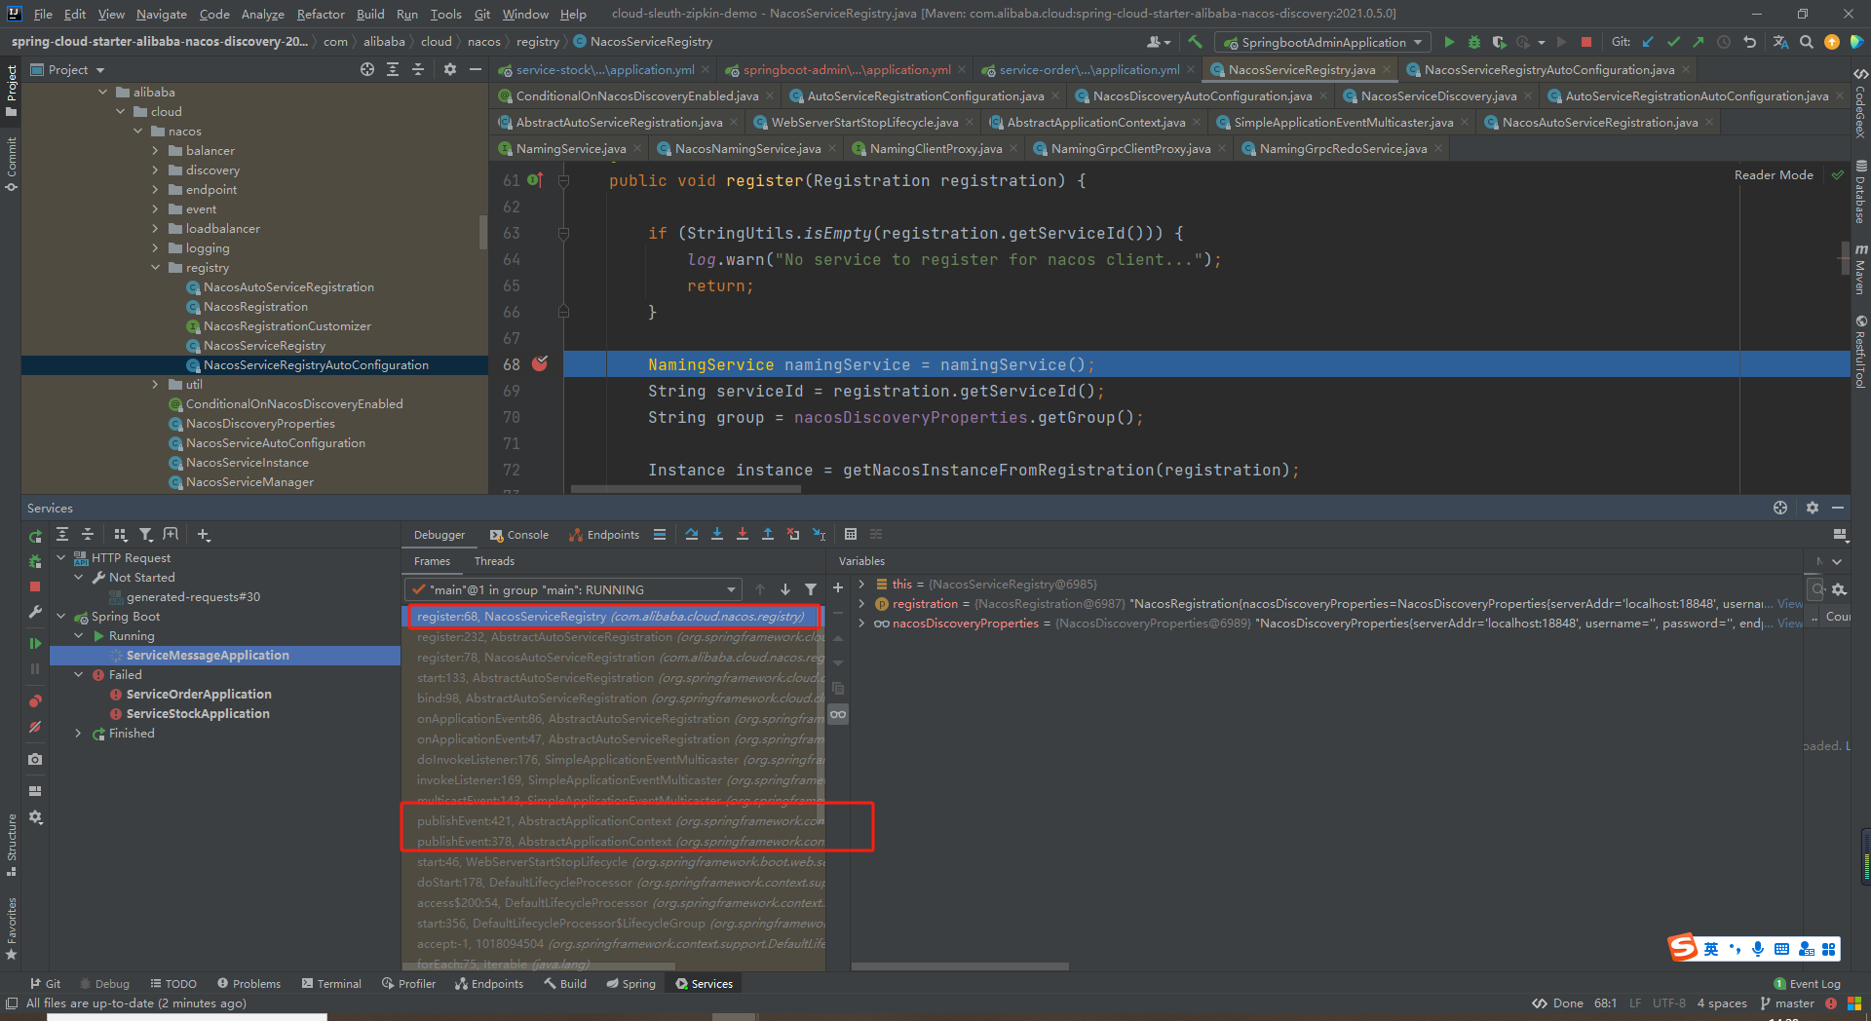Select the ServiceOrderApplication service

point(199,694)
